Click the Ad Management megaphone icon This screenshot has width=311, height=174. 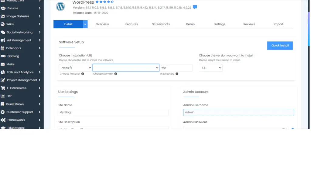click(3, 40)
